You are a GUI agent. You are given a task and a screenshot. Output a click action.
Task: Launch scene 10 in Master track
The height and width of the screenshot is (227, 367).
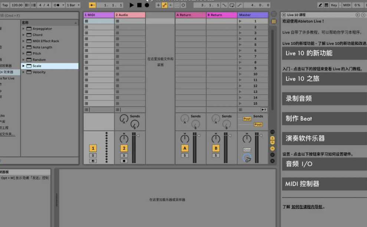(240, 74)
